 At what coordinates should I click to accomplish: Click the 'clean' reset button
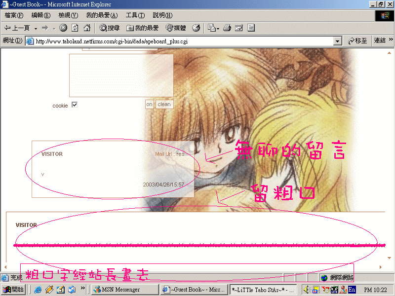pyautogui.click(x=164, y=104)
